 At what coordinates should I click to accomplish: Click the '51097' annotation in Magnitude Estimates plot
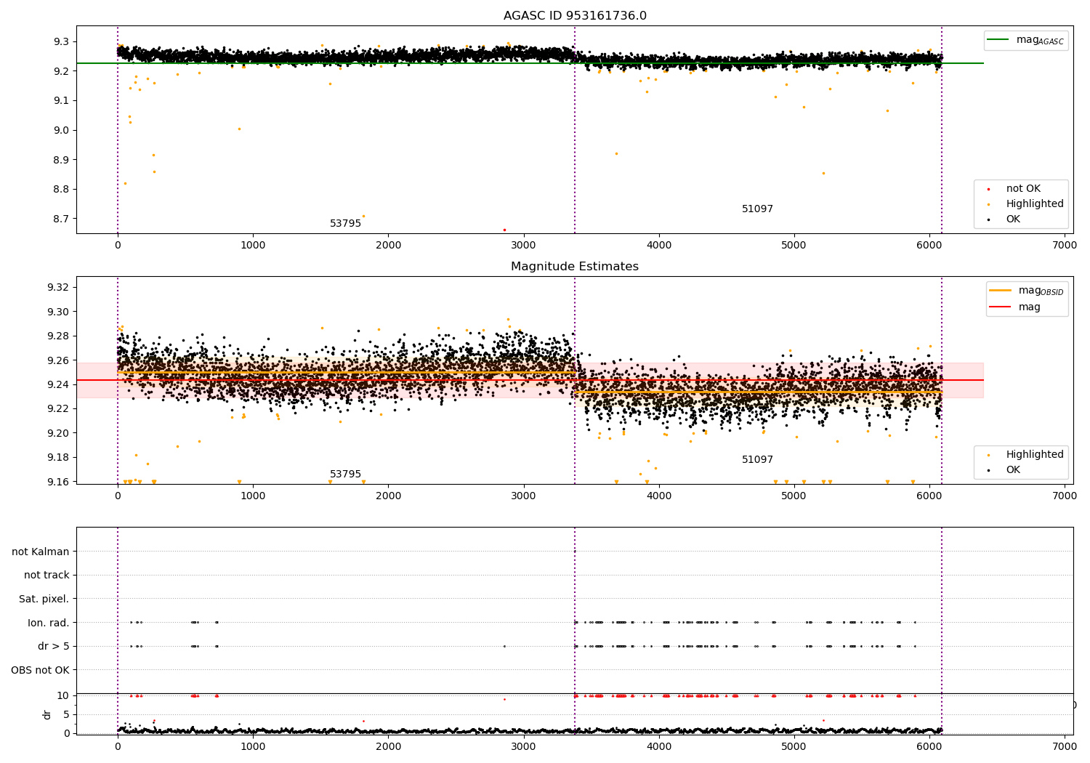(757, 460)
